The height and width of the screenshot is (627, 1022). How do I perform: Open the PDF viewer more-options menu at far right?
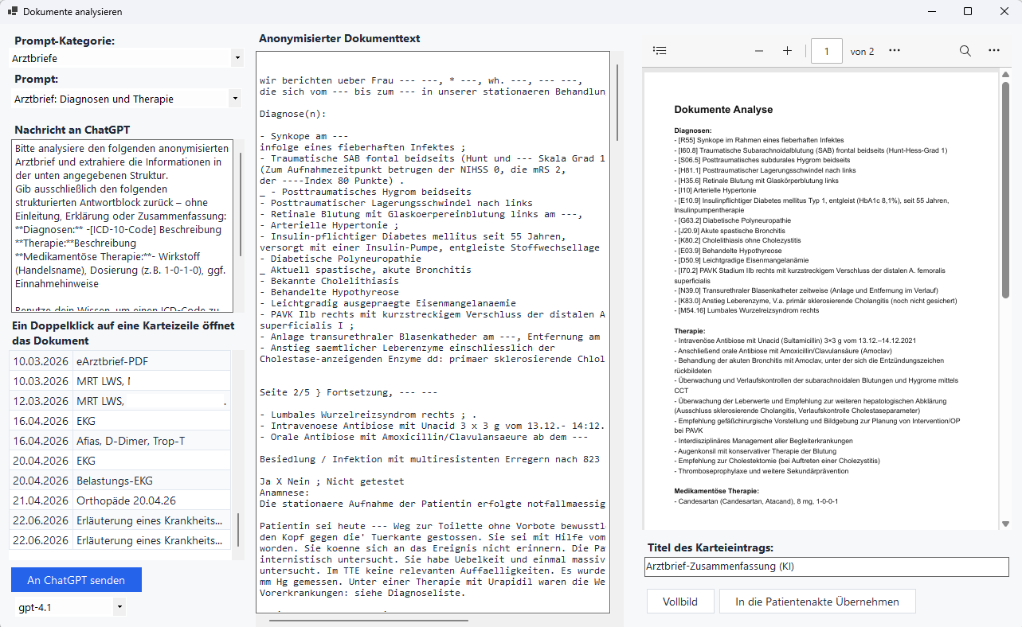coord(994,51)
